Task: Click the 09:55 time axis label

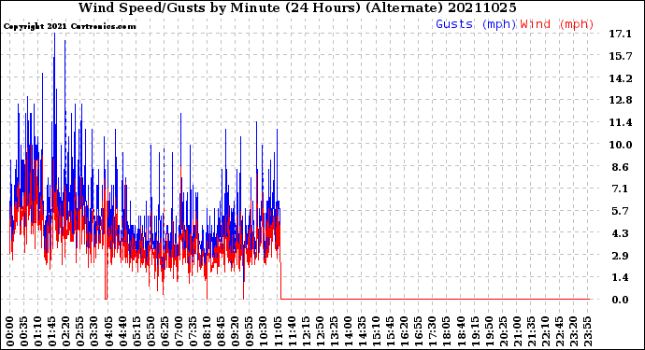Action: tap(250, 331)
